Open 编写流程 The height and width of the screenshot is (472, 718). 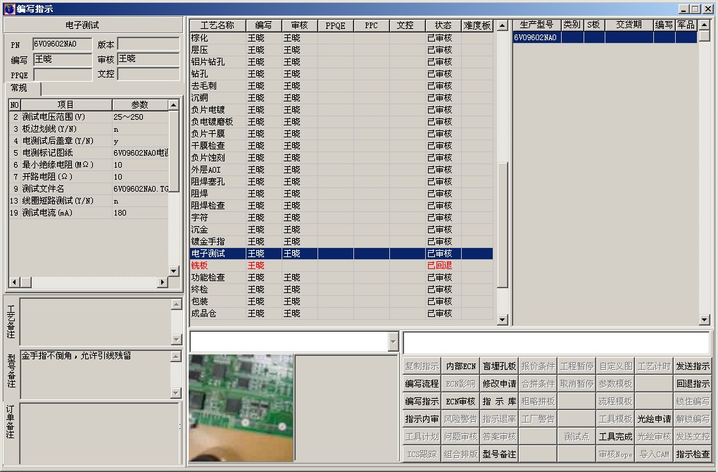tap(422, 383)
